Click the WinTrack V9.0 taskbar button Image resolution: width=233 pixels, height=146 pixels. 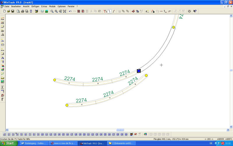click(92, 143)
